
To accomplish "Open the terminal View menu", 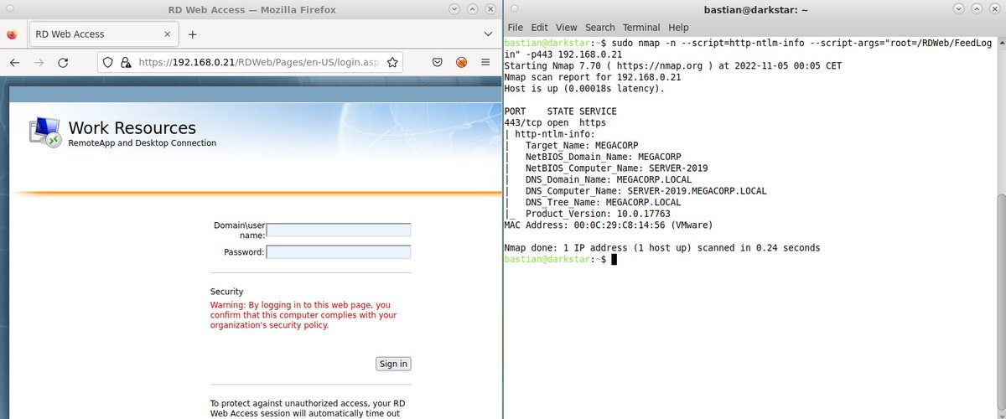I will click(567, 28).
